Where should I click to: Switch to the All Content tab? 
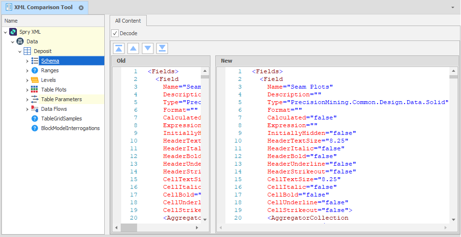click(x=128, y=21)
